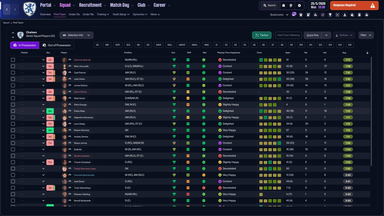Open the trophy icon in bookmarks bar
The image size is (384, 216).
tap(330, 15)
